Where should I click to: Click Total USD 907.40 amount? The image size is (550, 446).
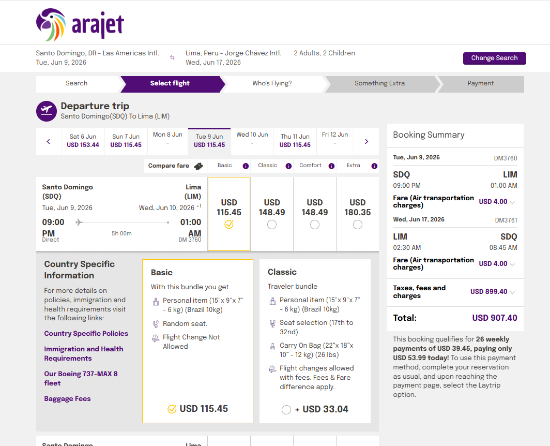coord(495,318)
